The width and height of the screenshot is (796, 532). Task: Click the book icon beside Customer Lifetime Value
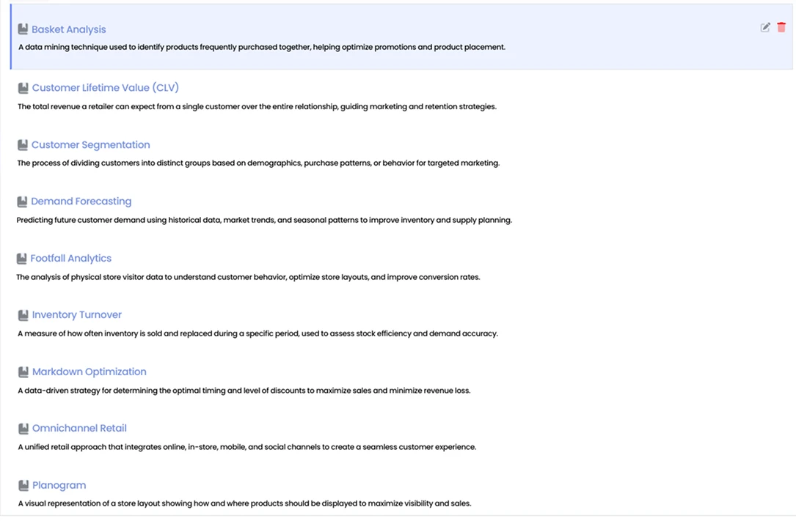click(x=23, y=88)
